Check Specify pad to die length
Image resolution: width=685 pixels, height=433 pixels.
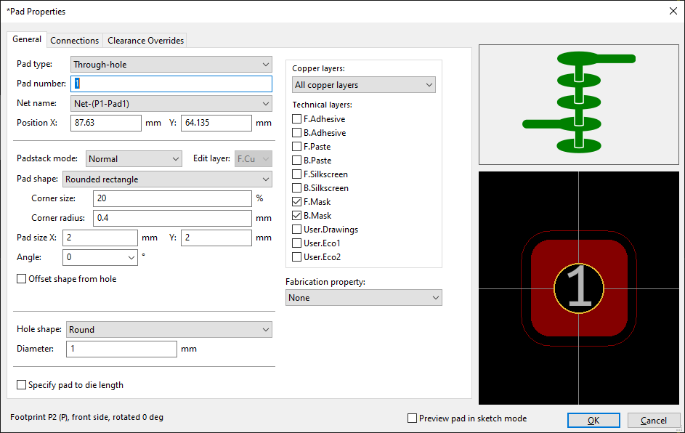(22, 385)
